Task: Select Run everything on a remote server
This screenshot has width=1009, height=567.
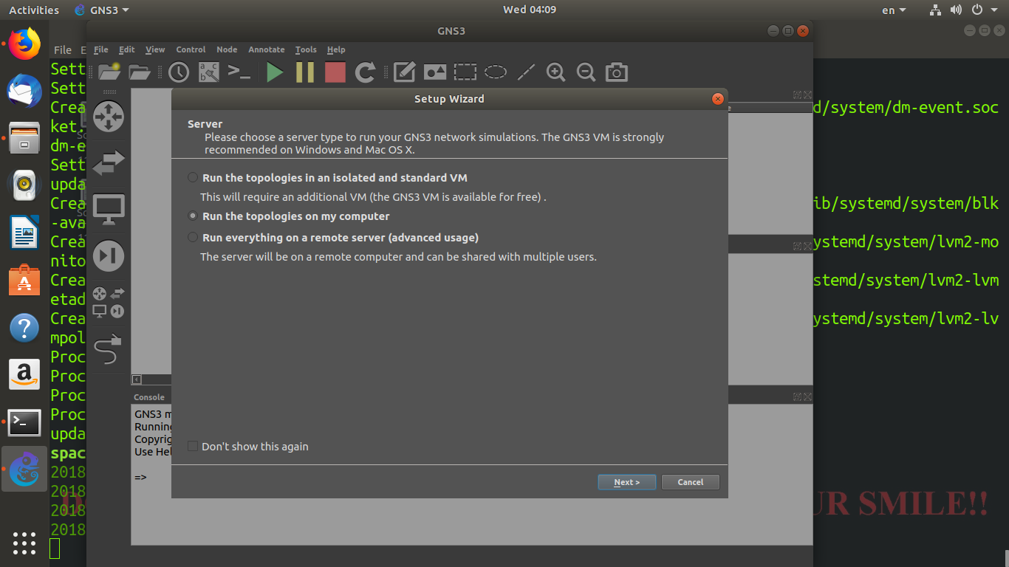Action: tap(333, 238)
